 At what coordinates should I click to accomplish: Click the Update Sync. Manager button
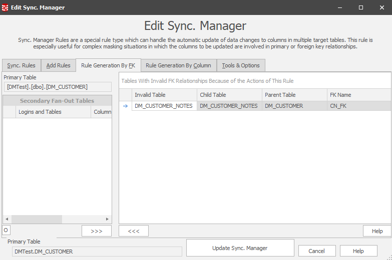coord(240,248)
